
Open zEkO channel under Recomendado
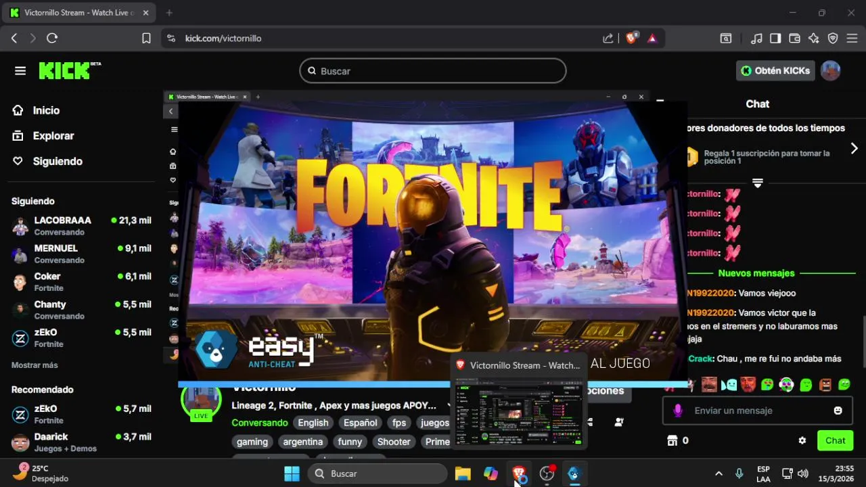tap(81, 415)
